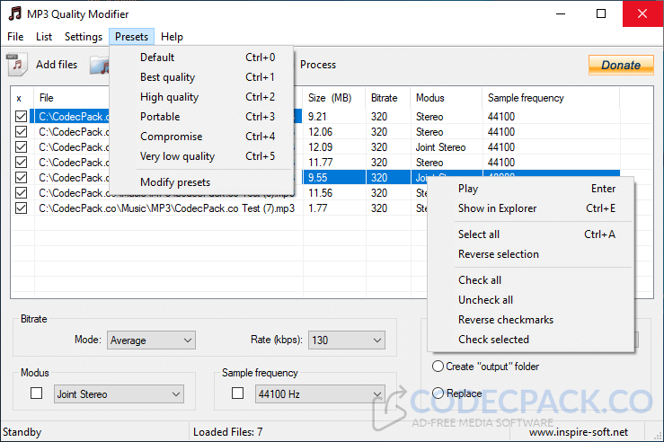Close the open Presets menu
The height and width of the screenshot is (442, 664).
tap(132, 37)
